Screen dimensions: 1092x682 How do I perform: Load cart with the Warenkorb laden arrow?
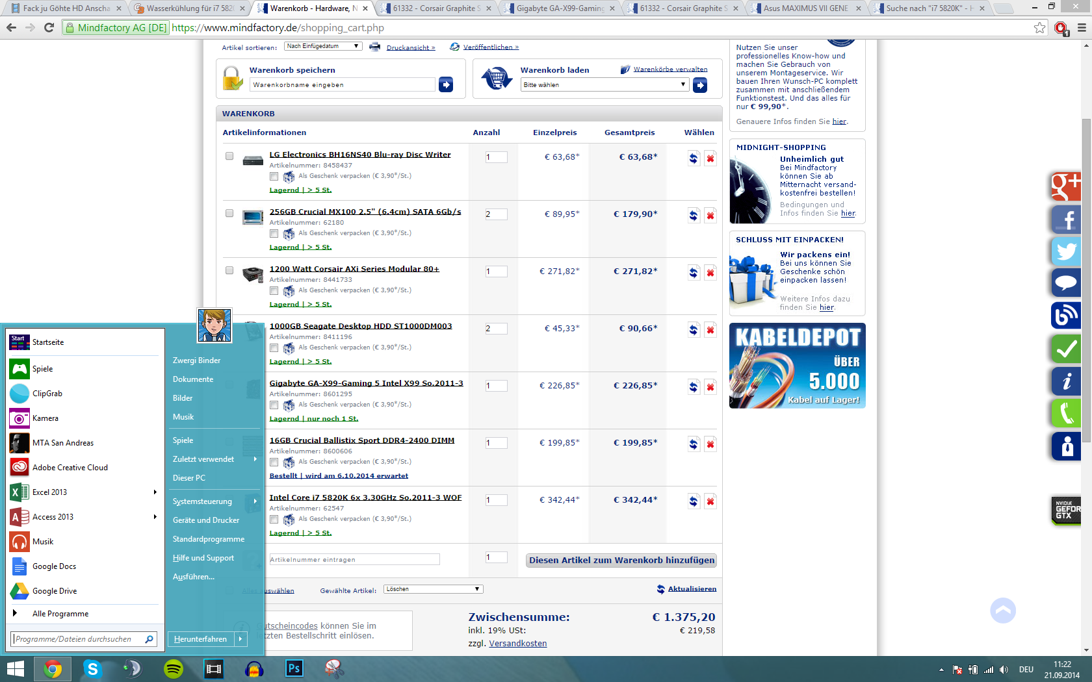tap(700, 85)
